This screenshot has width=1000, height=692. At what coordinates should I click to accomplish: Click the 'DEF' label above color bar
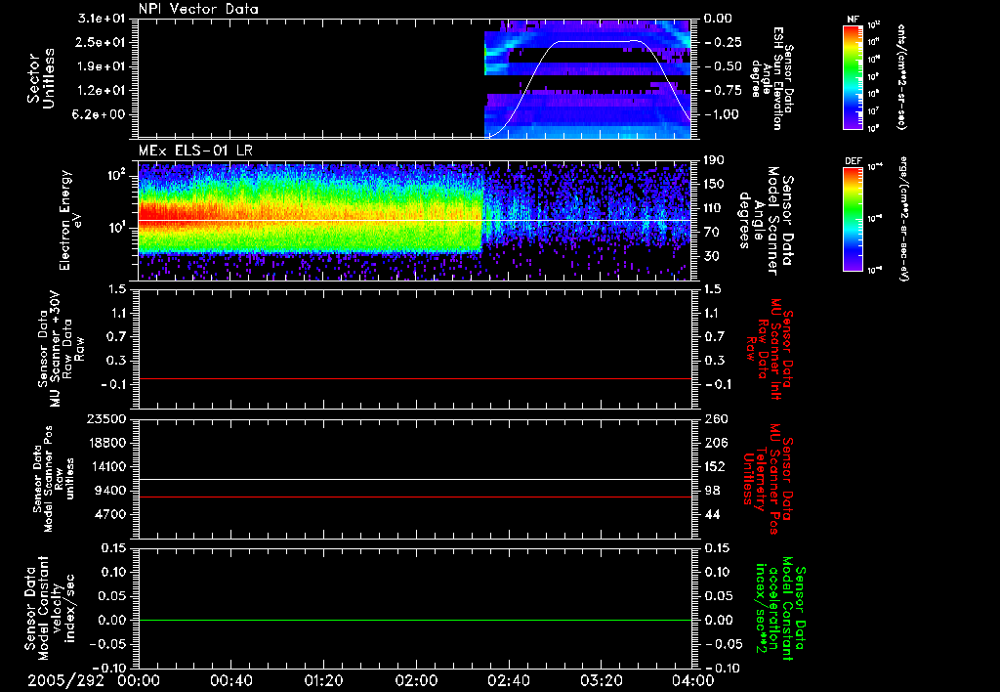point(853,161)
